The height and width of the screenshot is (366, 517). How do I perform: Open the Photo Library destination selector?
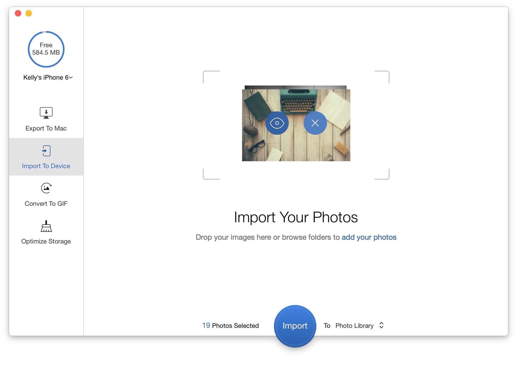360,325
